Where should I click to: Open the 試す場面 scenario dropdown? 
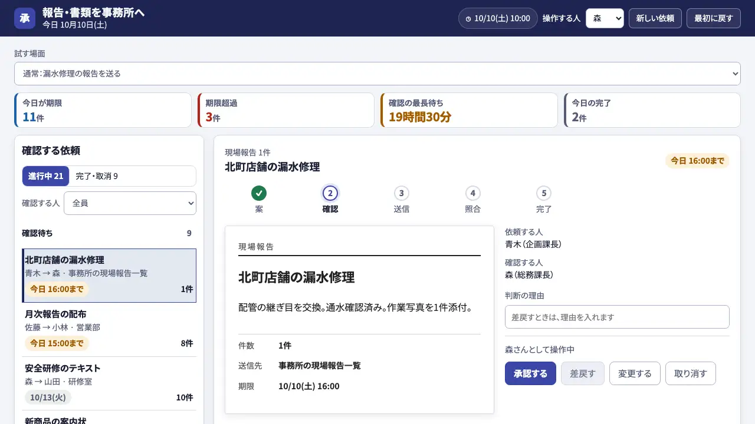[x=377, y=74]
